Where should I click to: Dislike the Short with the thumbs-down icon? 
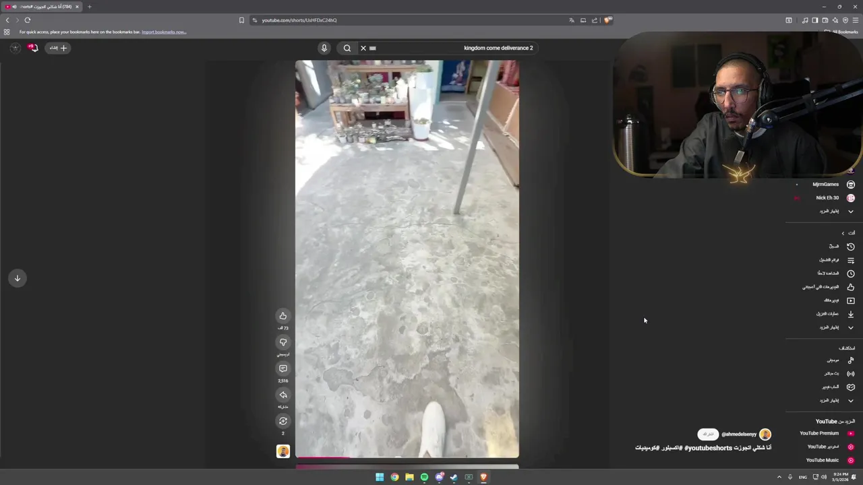[283, 342]
